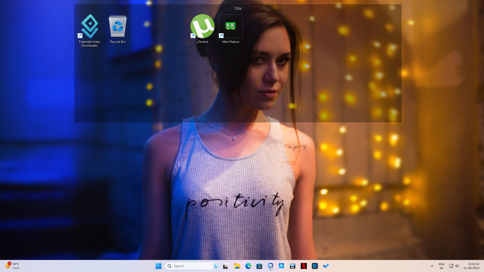Click the network status tray icon
The height and width of the screenshot is (272, 484).
pos(451,266)
